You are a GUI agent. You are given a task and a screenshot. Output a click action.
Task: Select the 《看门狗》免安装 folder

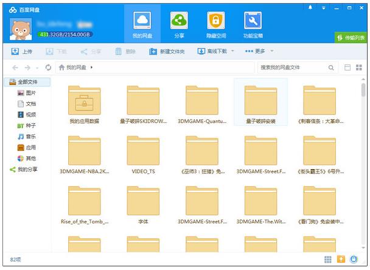tap(319, 205)
